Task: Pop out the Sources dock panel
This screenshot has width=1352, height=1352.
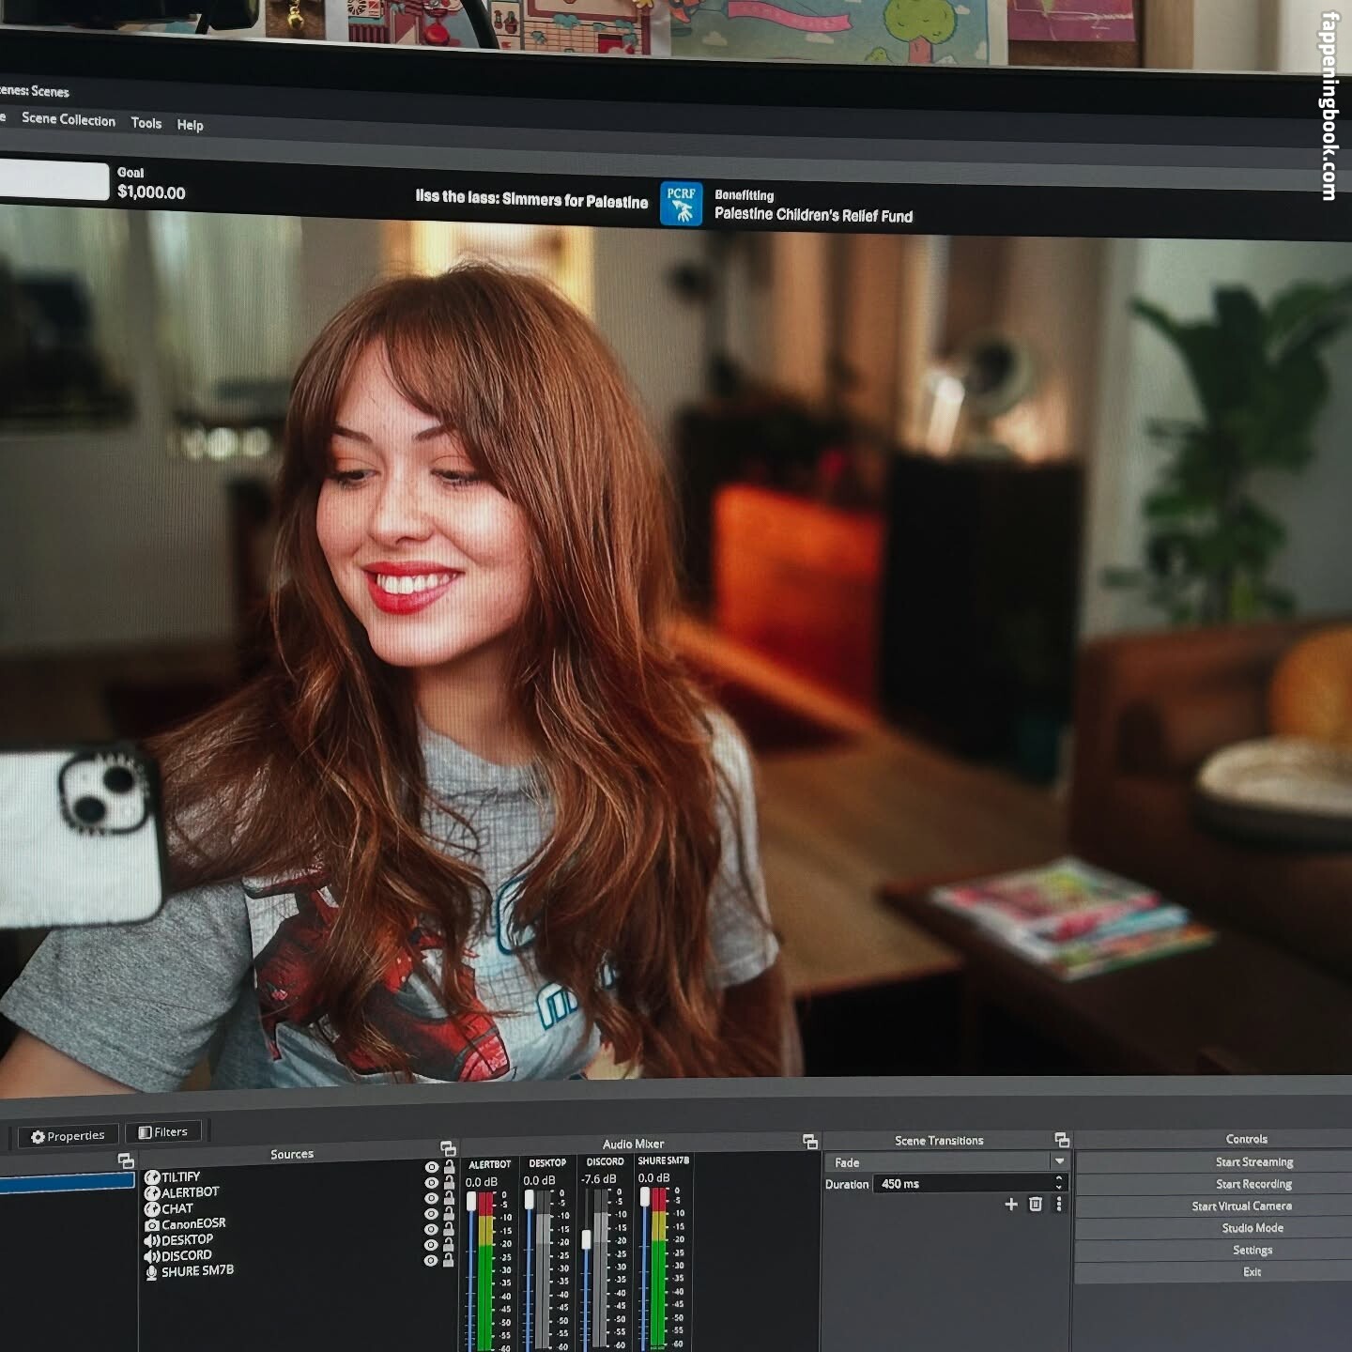Action: coord(448,1148)
